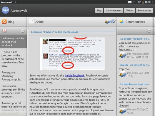This screenshot has width=155, height=116.
Task: Click the "Commentaires" panel header title
Action: coord(135,22)
